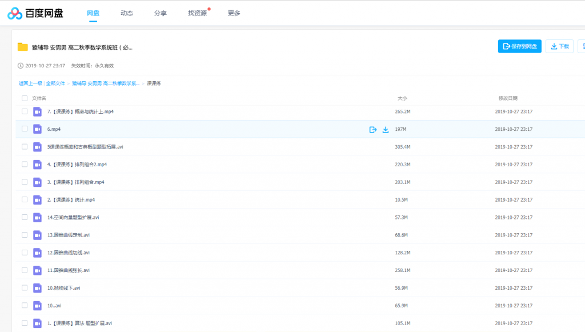585x332 pixels.
Task: Switch to the 找资源 tab
Action: tap(197, 13)
